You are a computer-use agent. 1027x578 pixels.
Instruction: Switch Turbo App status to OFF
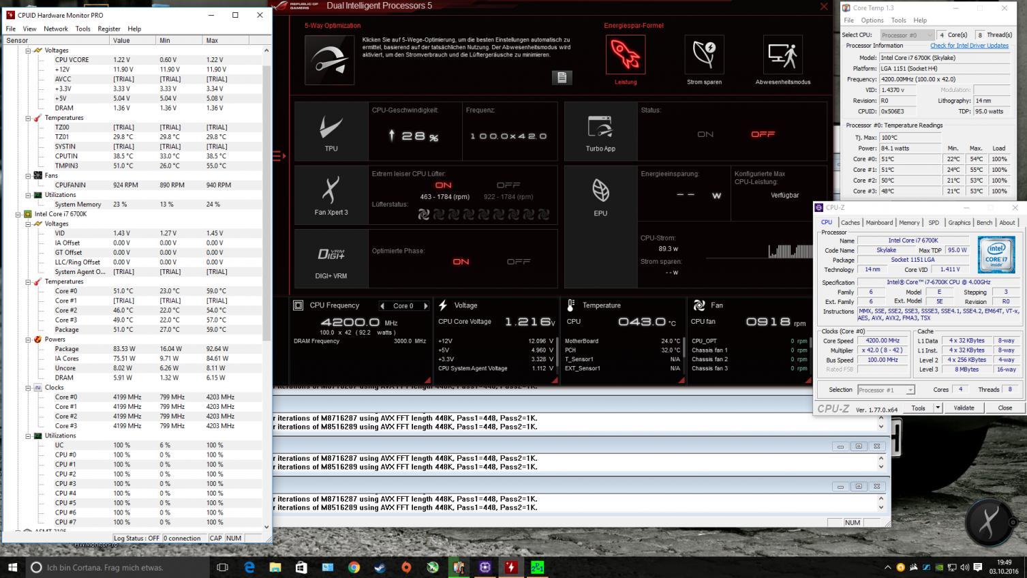(x=763, y=134)
